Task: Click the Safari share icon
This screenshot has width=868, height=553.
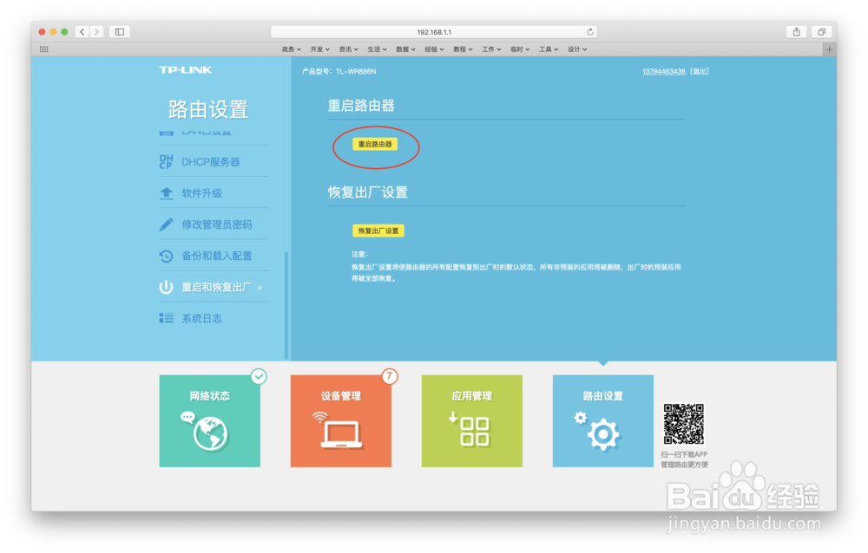Action: [x=796, y=32]
